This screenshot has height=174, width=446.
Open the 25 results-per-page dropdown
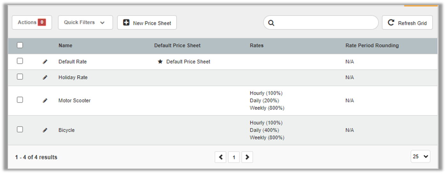[x=420, y=156]
